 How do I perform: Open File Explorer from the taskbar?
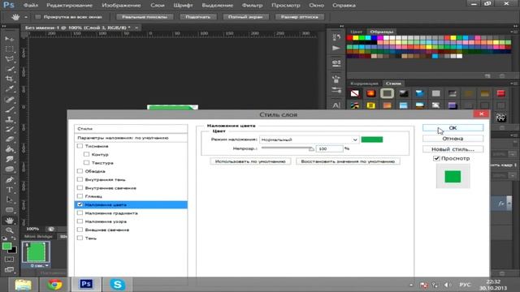pos(24,285)
